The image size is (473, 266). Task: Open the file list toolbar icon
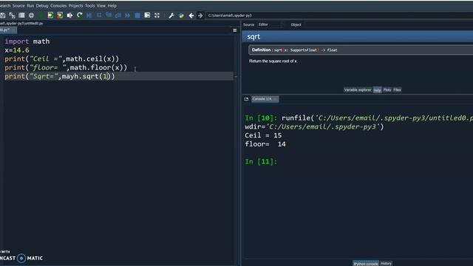click(21, 16)
